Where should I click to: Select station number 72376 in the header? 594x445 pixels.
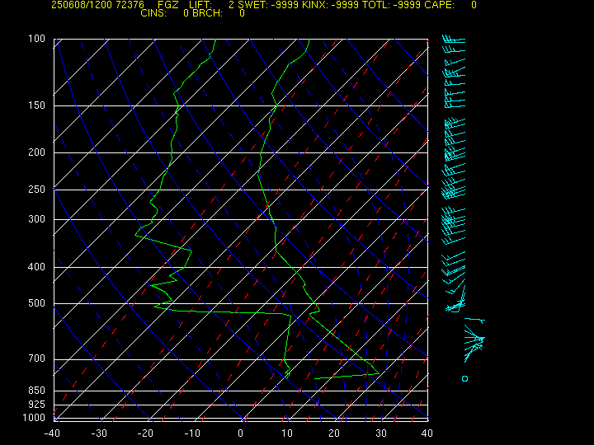130,5
